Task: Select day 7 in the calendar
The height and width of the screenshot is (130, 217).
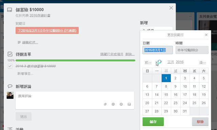Action: (157, 86)
